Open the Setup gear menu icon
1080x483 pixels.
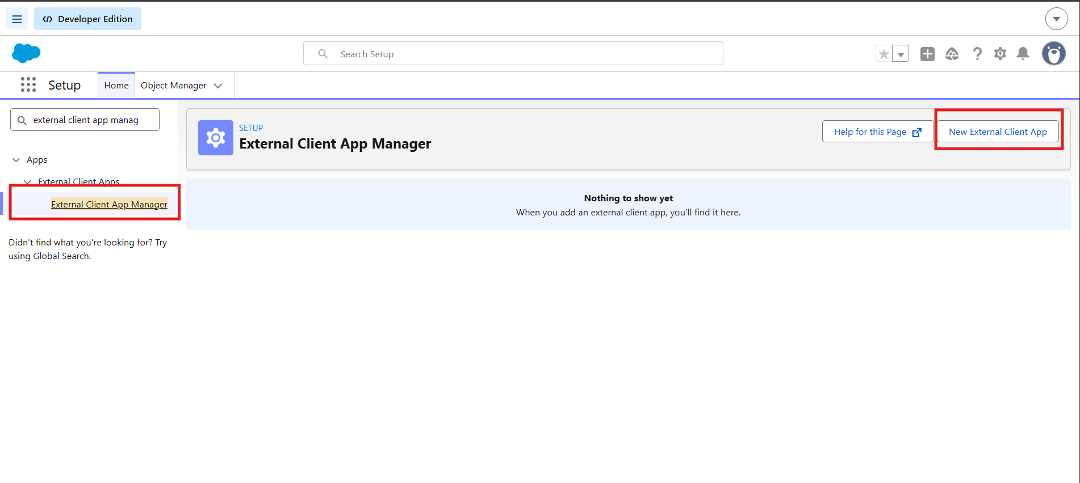1000,54
